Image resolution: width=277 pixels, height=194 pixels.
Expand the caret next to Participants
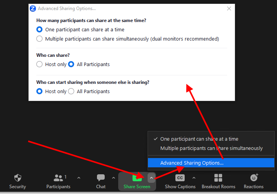79,178
